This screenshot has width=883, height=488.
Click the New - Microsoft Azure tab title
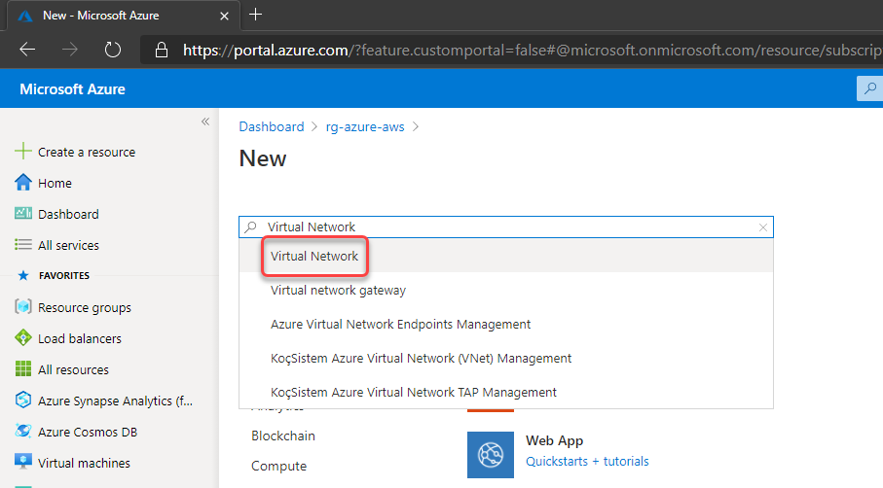(x=101, y=16)
